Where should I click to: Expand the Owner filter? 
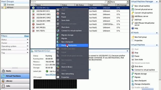(27, 43)
